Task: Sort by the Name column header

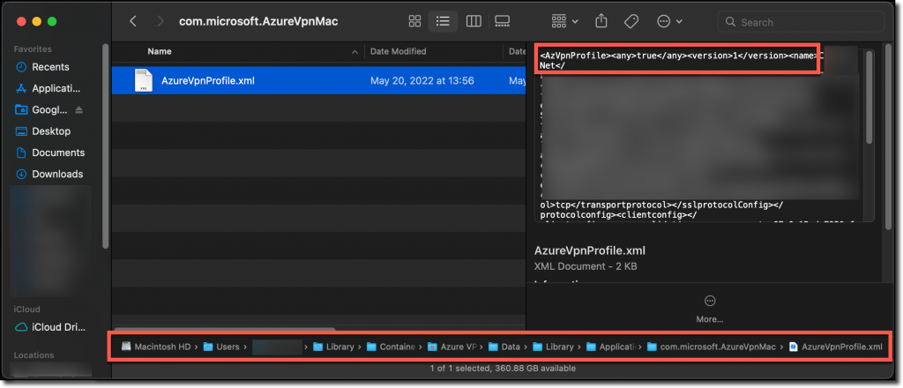Action: (x=160, y=51)
